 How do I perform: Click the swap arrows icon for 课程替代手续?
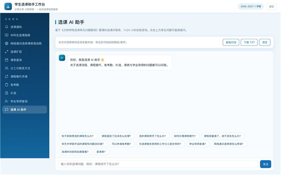[x=7, y=77]
